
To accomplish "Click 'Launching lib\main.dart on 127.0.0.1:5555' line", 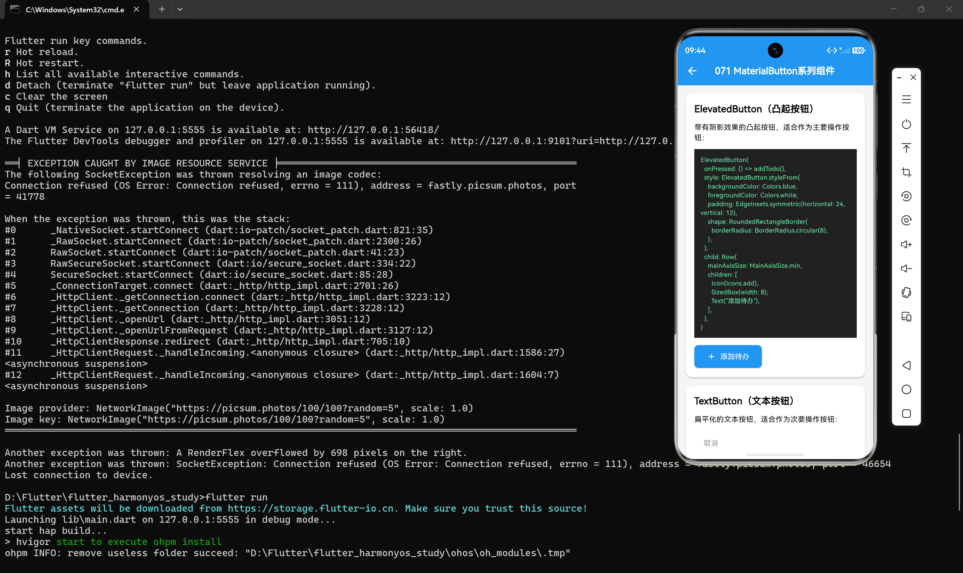I will [170, 520].
